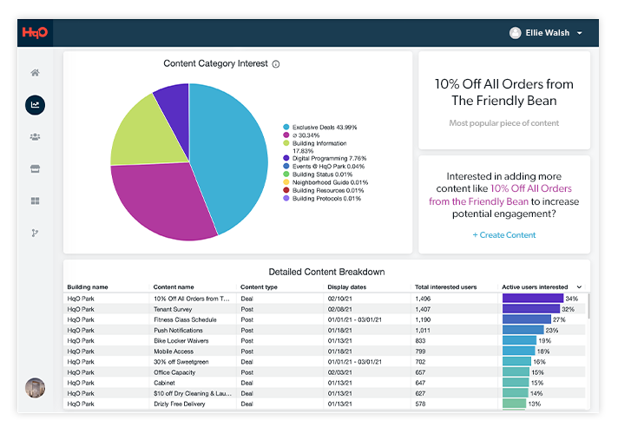618x447 pixels.
Task: Click the Content Category Interest info icon
Action: [x=276, y=64]
